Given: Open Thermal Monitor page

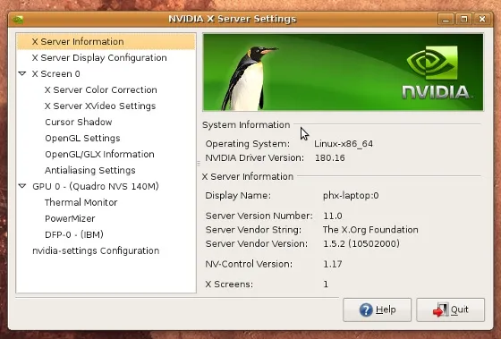Looking at the screenshot, I should point(81,202).
